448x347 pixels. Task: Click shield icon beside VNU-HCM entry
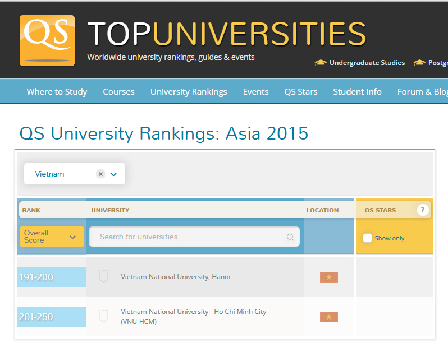(x=103, y=316)
